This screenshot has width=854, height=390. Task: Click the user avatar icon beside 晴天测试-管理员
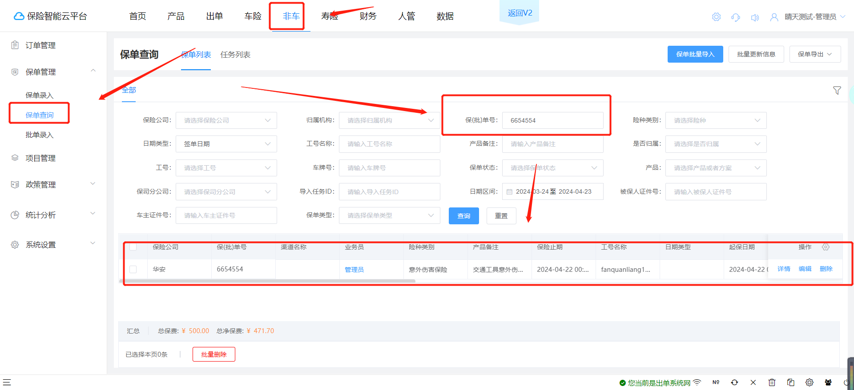(x=774, y=17)
